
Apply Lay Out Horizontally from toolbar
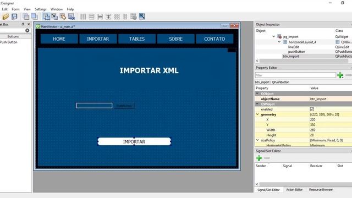pyautogui.click(x=83, y=16)
